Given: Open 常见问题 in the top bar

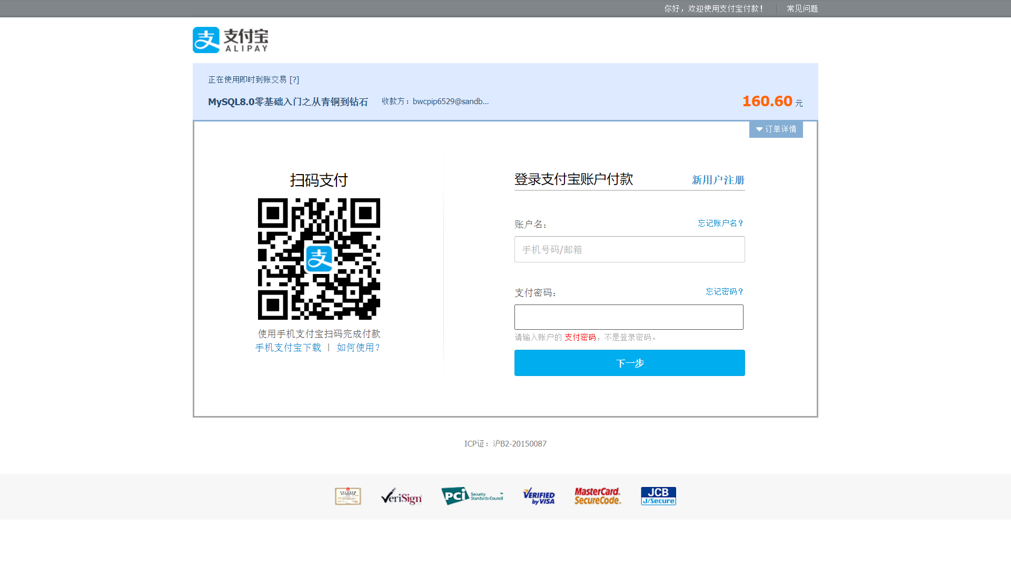Looking at the screenshot, I should click(x=802, y=9).
